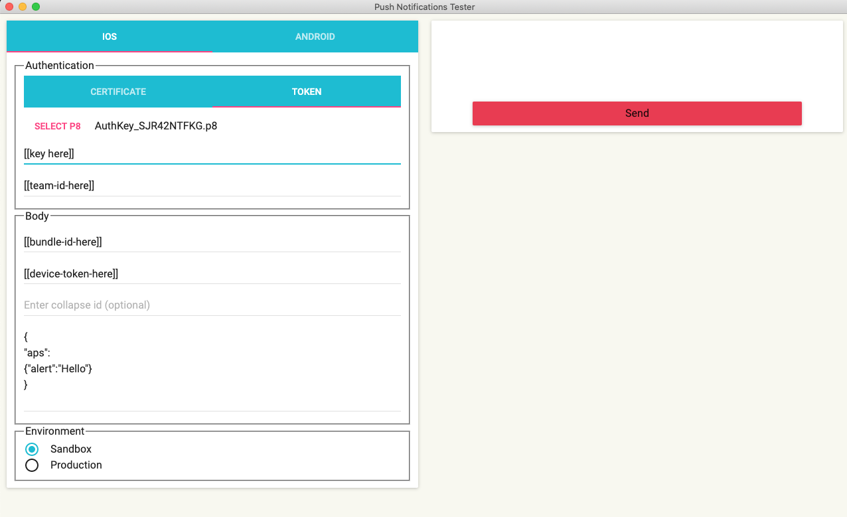Select the TOKEN authentication tab
The image size is (847, 517).
(307, 92)
